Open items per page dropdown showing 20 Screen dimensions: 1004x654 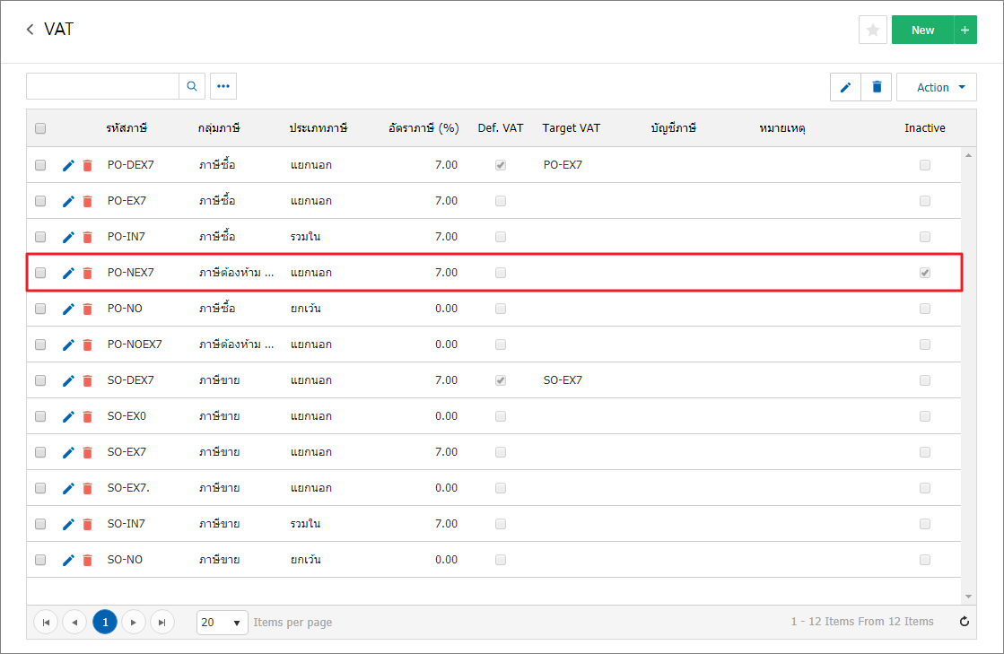[x=222, y=622]
